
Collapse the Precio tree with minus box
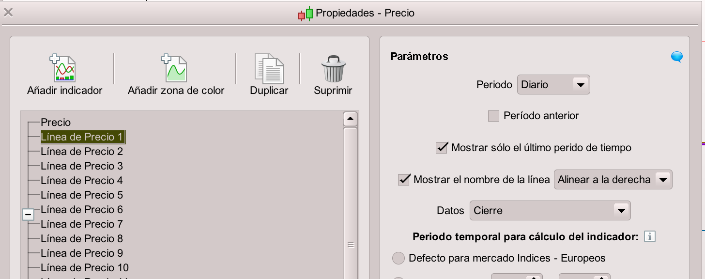(x=29, y=214)
